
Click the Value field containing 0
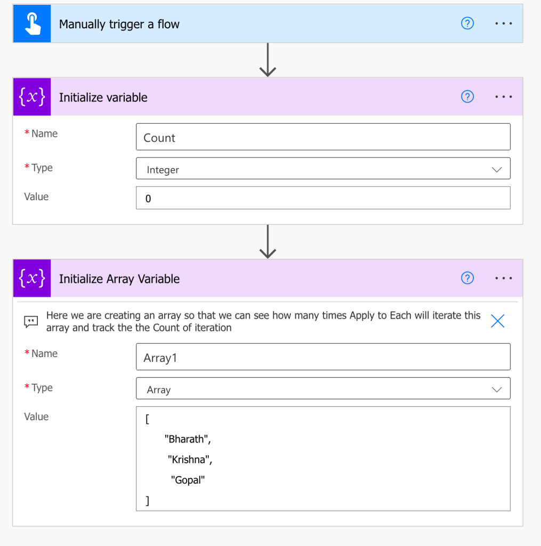(323, 198)
